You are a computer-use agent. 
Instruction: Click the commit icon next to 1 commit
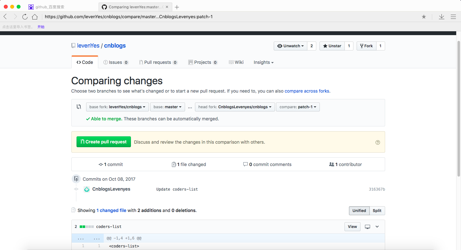pos(101,164)
